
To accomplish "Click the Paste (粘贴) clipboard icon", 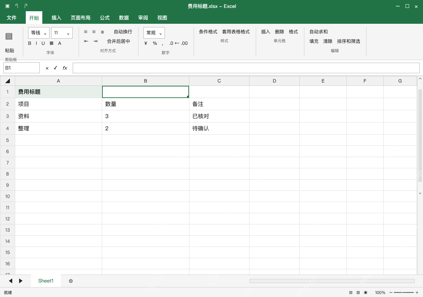I will pyautogui.click(x=9, y=36).
